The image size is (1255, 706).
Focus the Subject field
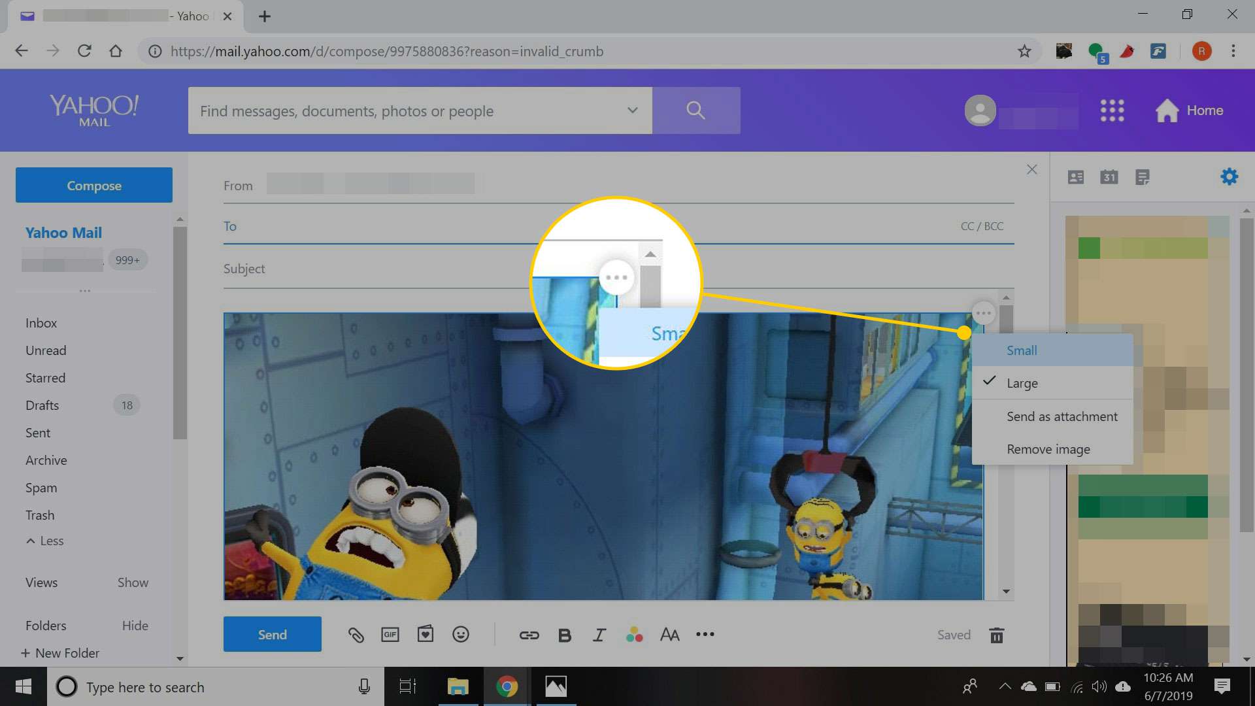[618, 269]
